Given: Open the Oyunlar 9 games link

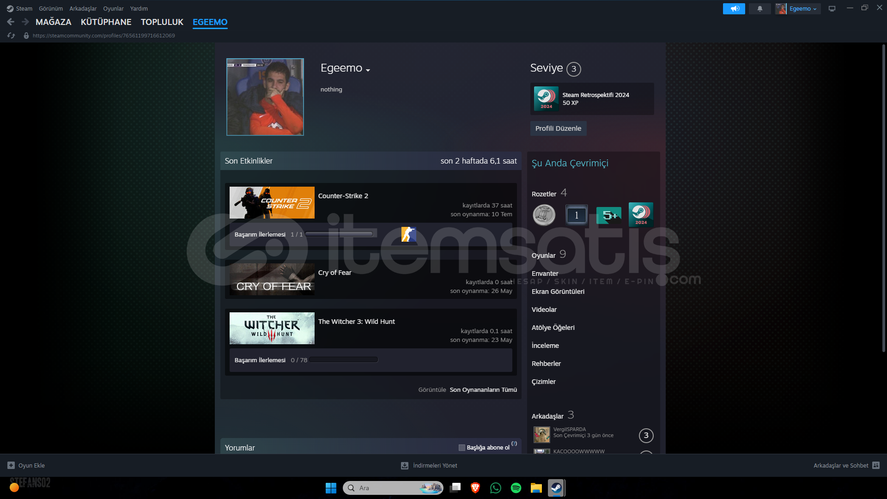Looking at the screenshot, I should pyautogui.click(x=549, y=255).
